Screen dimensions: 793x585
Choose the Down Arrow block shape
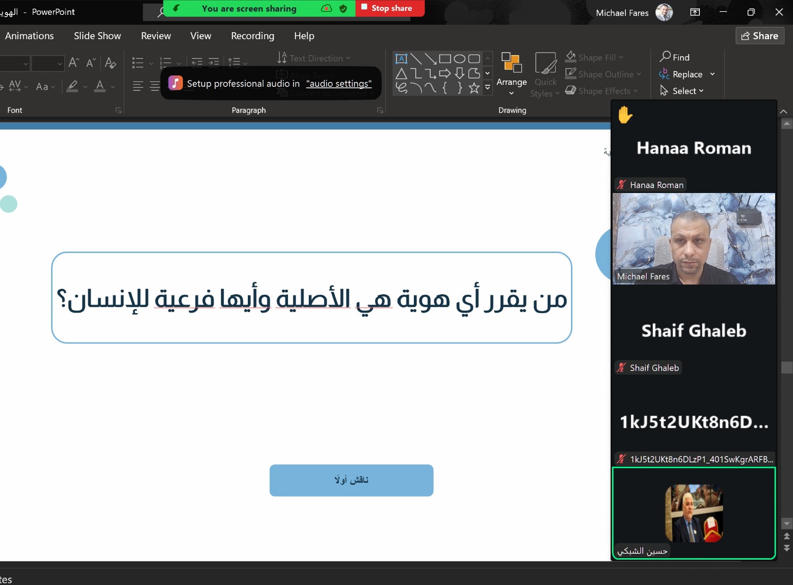click(x=459, y=73)
